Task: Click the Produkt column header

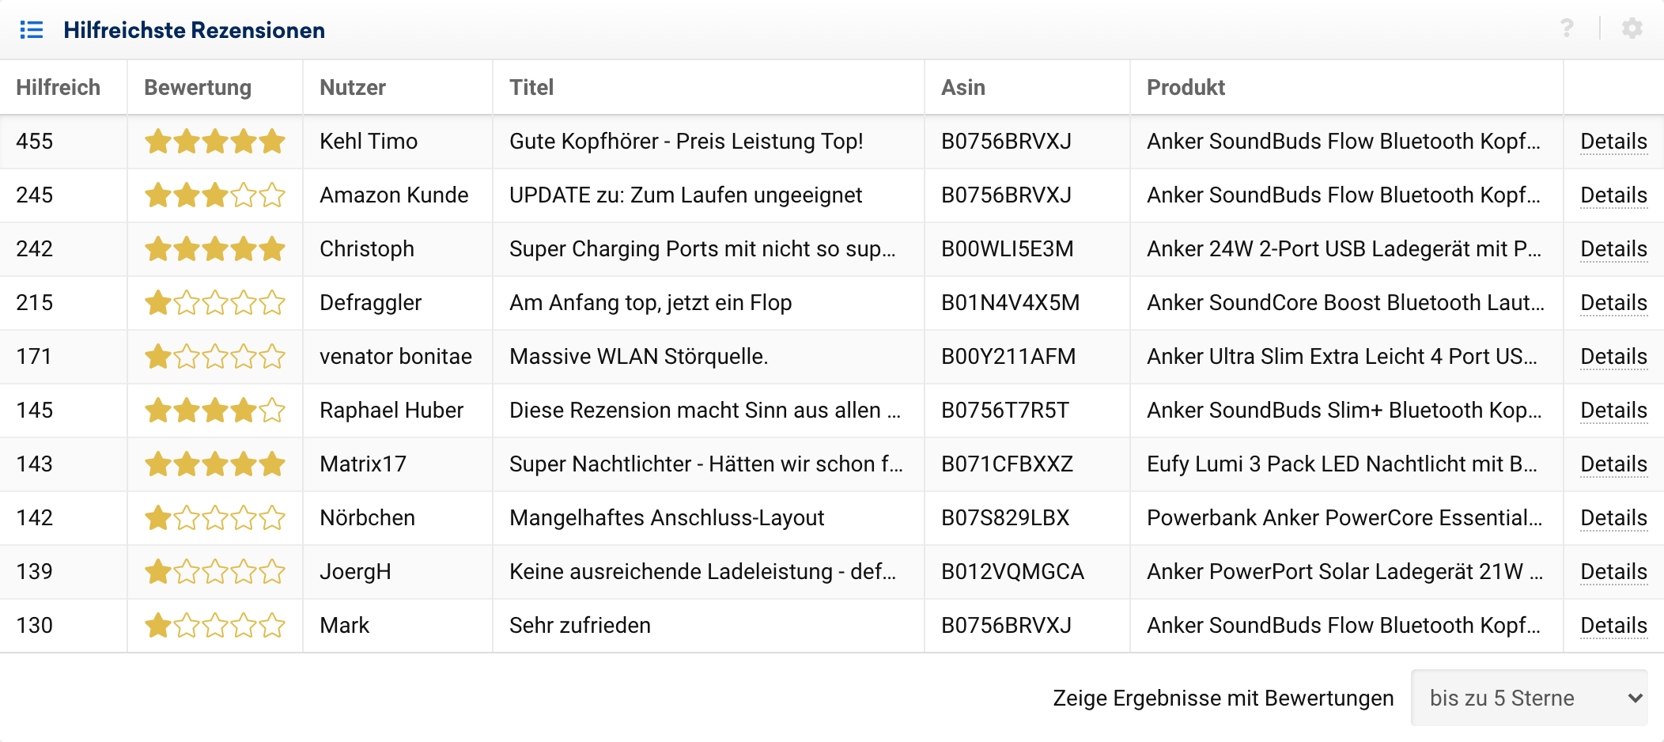Action: point(1186,87)
